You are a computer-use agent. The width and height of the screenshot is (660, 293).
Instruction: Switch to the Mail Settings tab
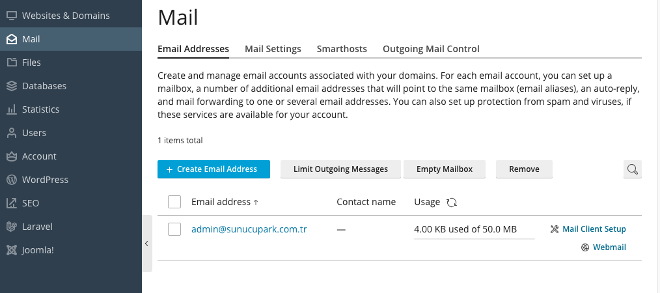(x=273, y=49)
